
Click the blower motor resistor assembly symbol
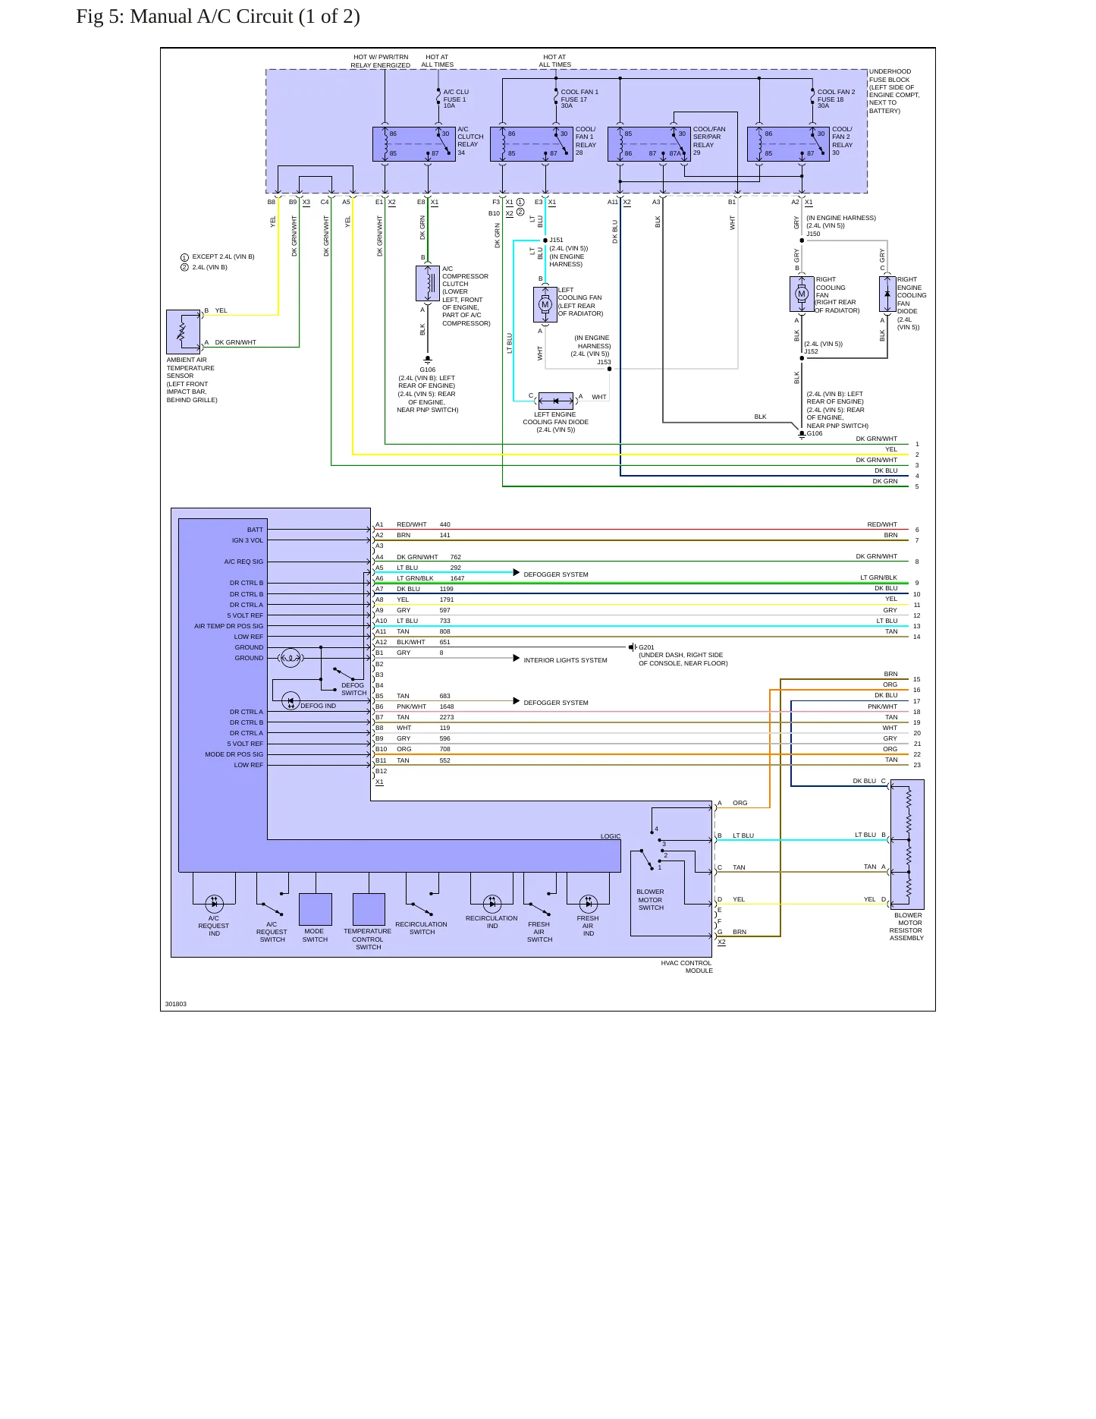(908, 845)
